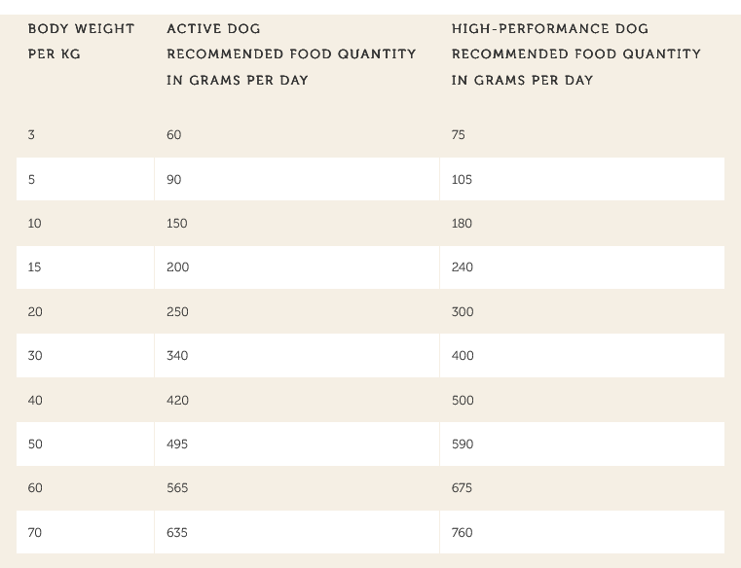
Task: Click active dog value 60 grams
Action: (174, 135)
